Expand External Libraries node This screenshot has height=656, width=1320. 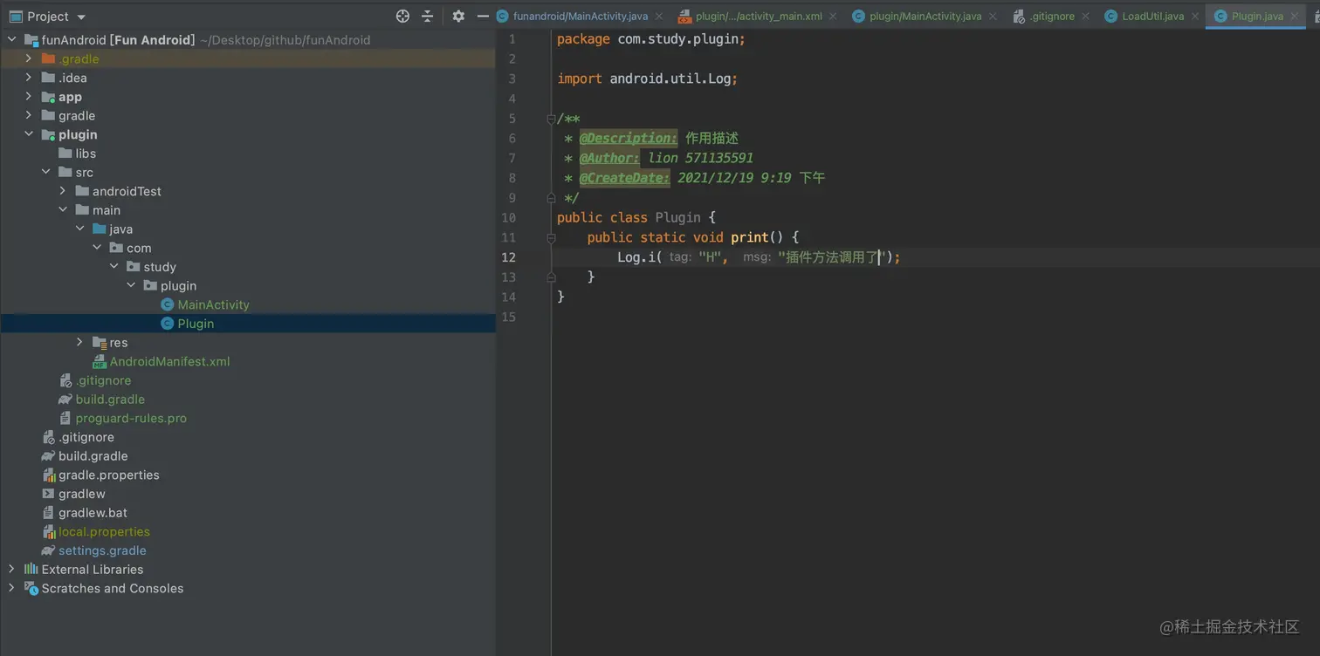click(12, 570)
